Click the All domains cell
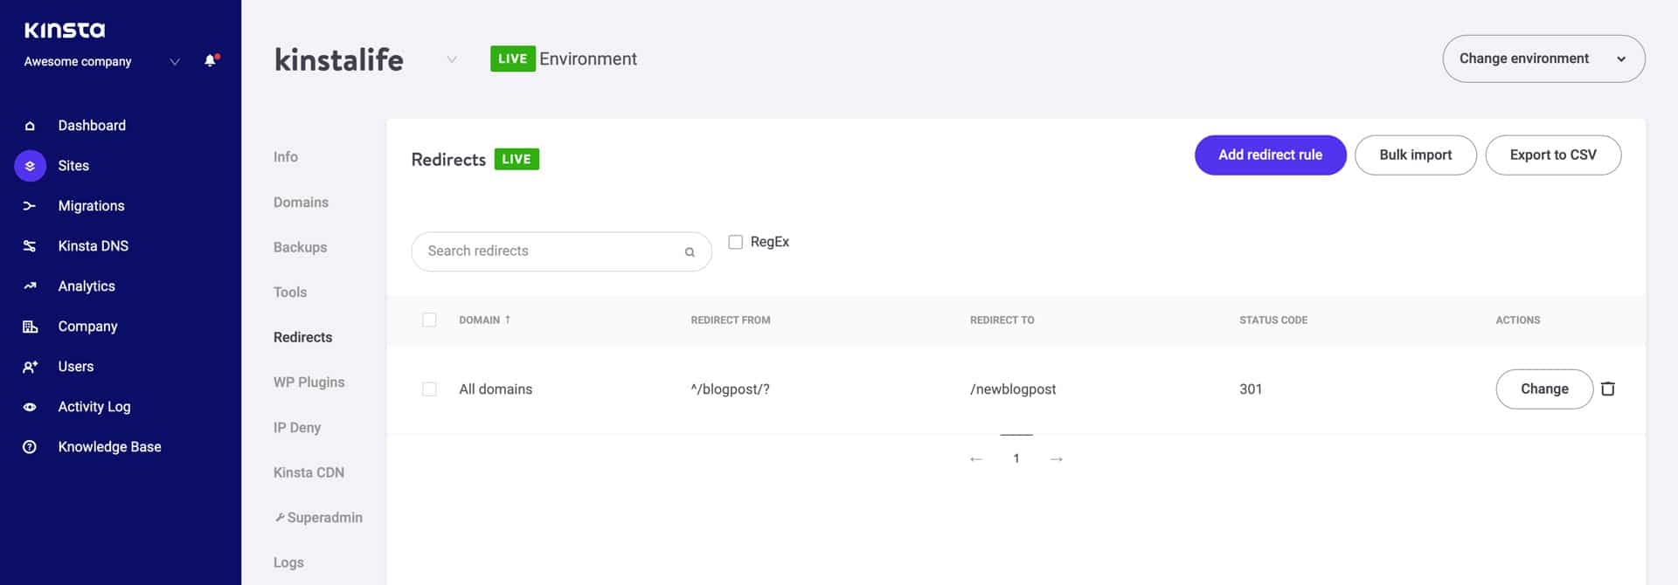The image size is (1678, 585). tap(496, 389)
